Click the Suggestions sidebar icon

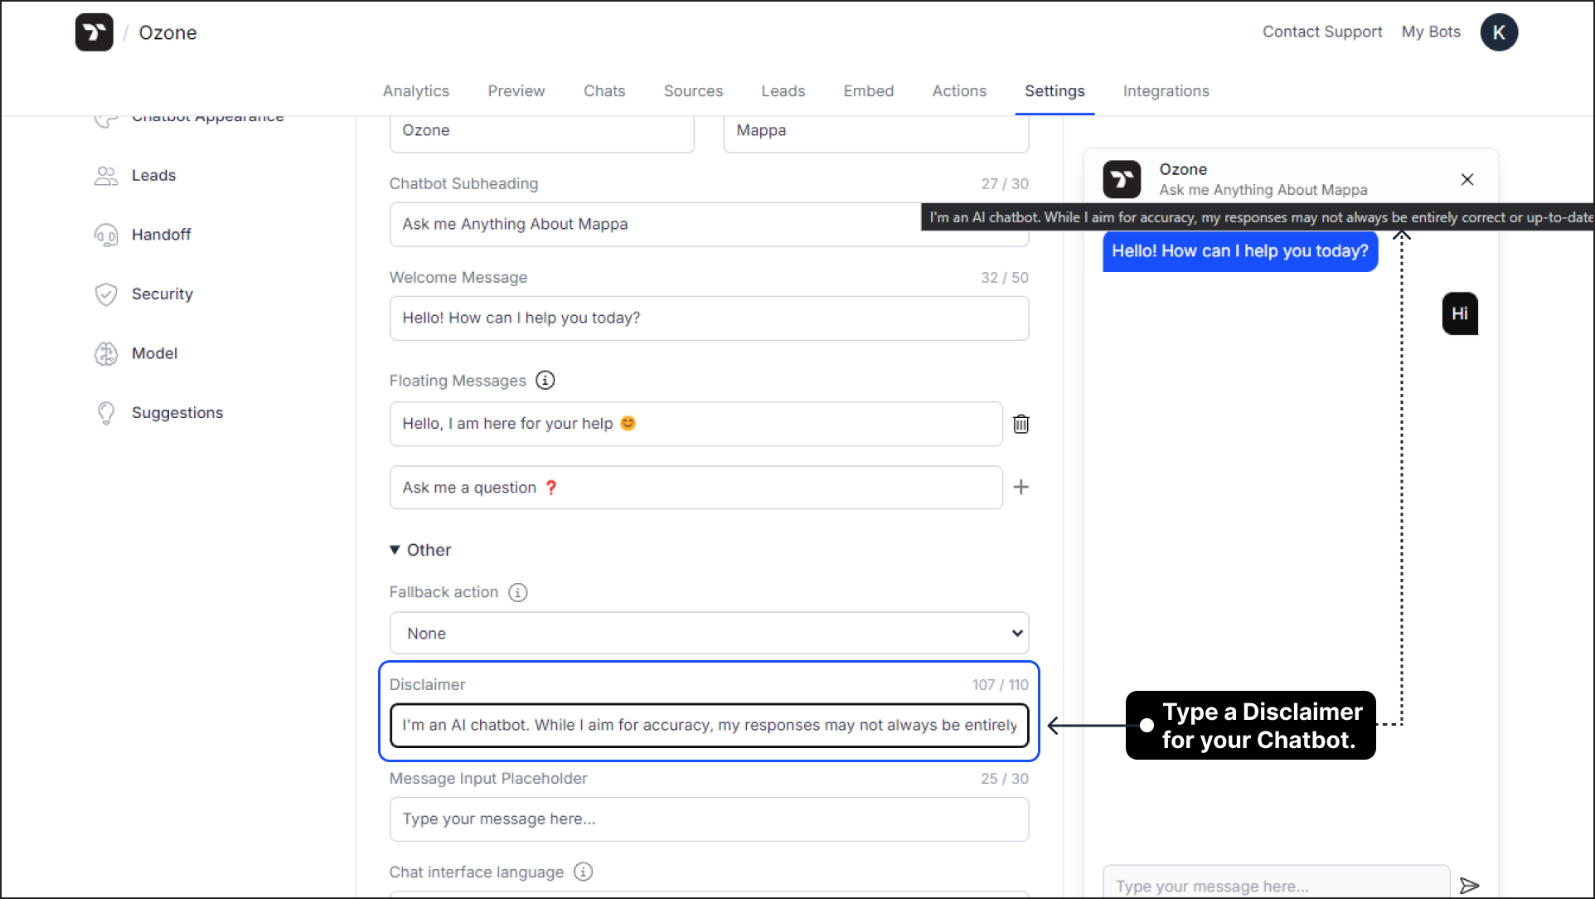coord(108,412)
